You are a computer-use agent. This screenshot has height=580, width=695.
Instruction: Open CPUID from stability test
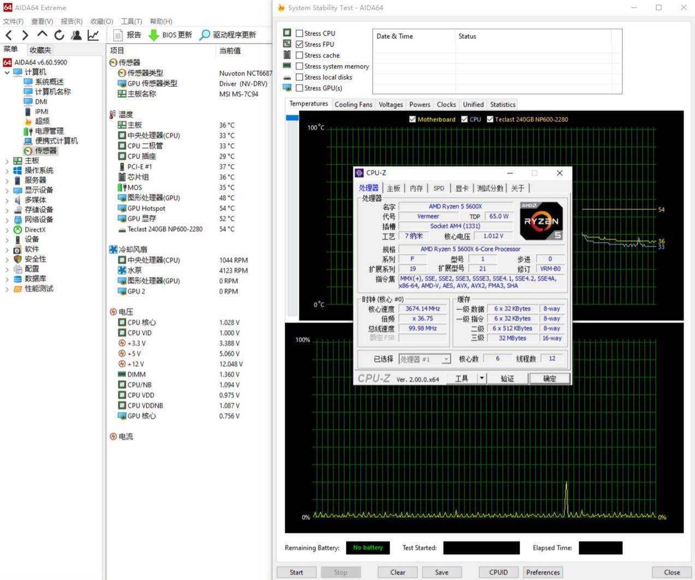click(x=498, y=572)
